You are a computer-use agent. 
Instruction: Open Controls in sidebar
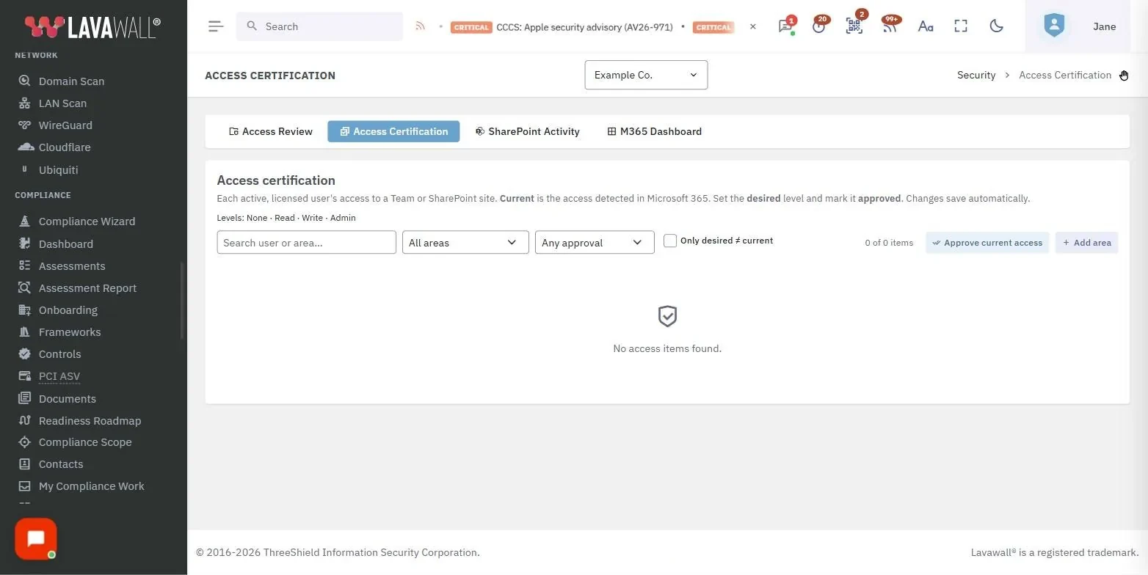(59, 354)
